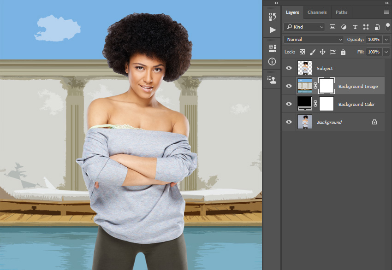Toggle visibility of Background Image layer
Image resolution: width=392 pixels, height=270 pixels.
pos(289,86)
